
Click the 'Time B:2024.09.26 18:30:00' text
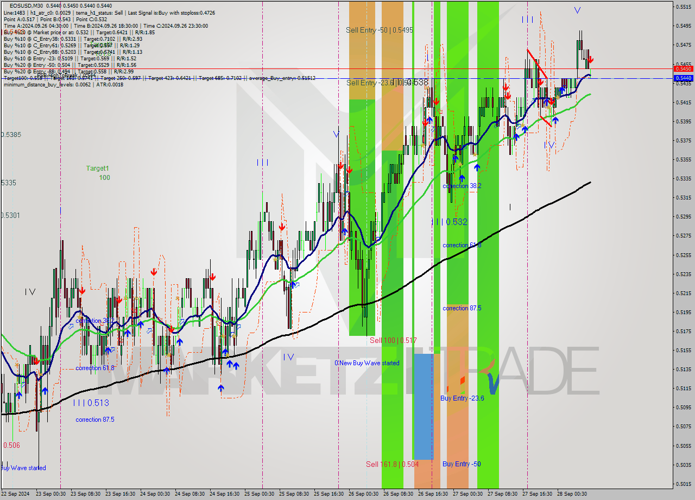point(105,26)
